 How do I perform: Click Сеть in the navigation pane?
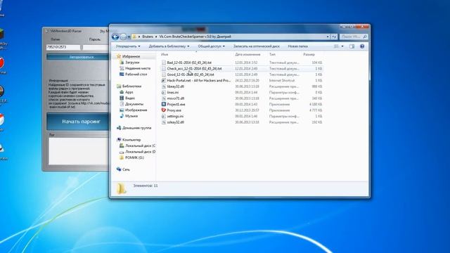126,169
